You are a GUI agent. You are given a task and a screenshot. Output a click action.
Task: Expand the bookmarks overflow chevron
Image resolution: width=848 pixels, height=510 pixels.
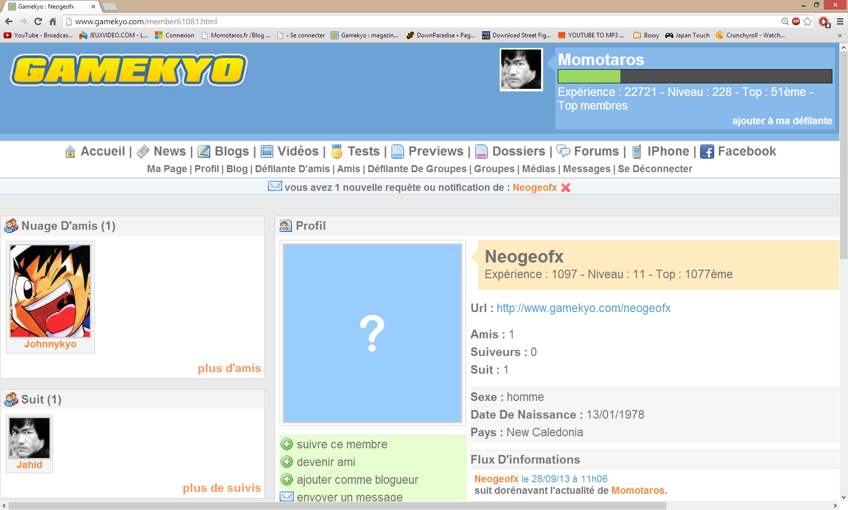839,35
